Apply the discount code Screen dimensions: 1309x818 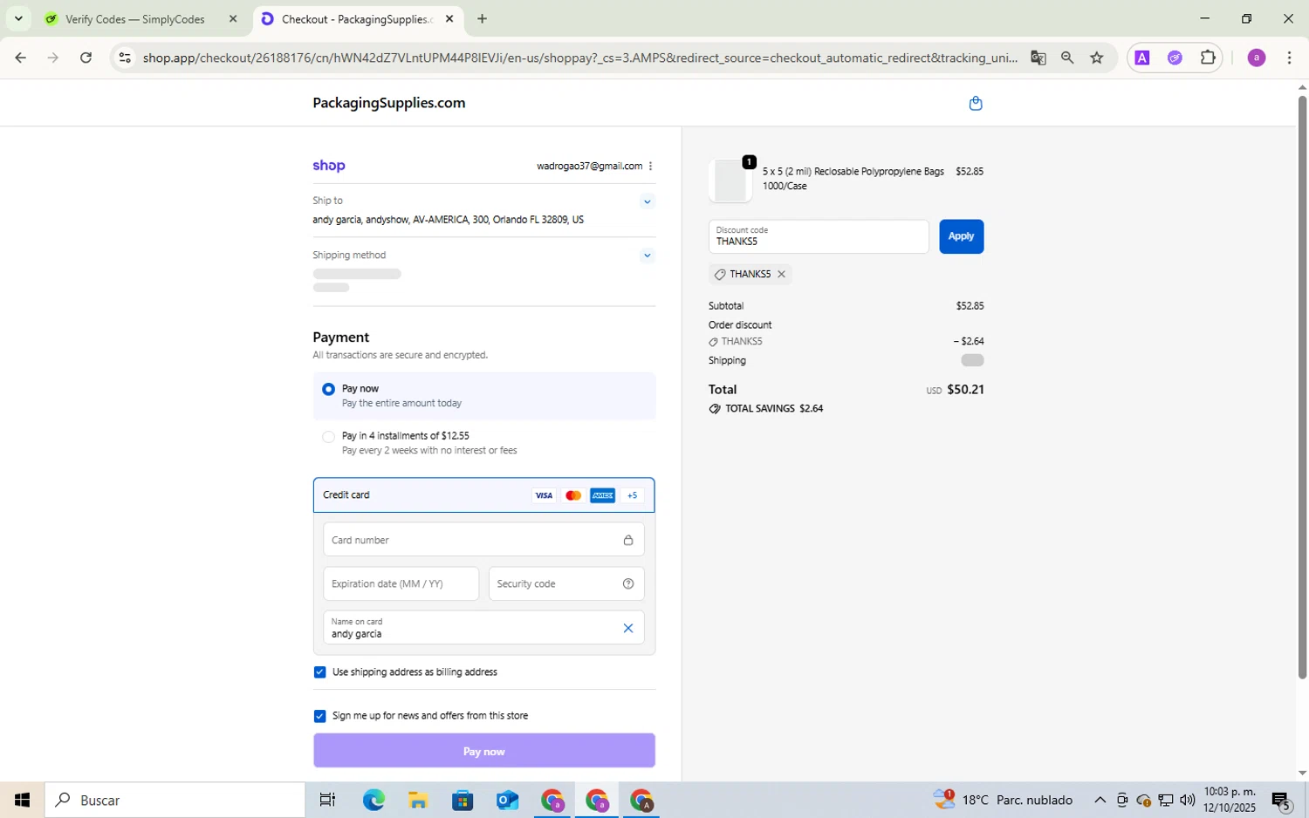tap(961, 236)
